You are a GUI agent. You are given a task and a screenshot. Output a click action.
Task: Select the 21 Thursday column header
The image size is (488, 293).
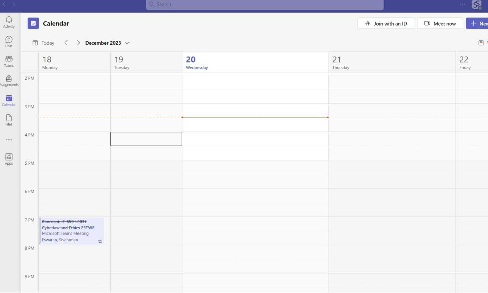click(392, 63)
